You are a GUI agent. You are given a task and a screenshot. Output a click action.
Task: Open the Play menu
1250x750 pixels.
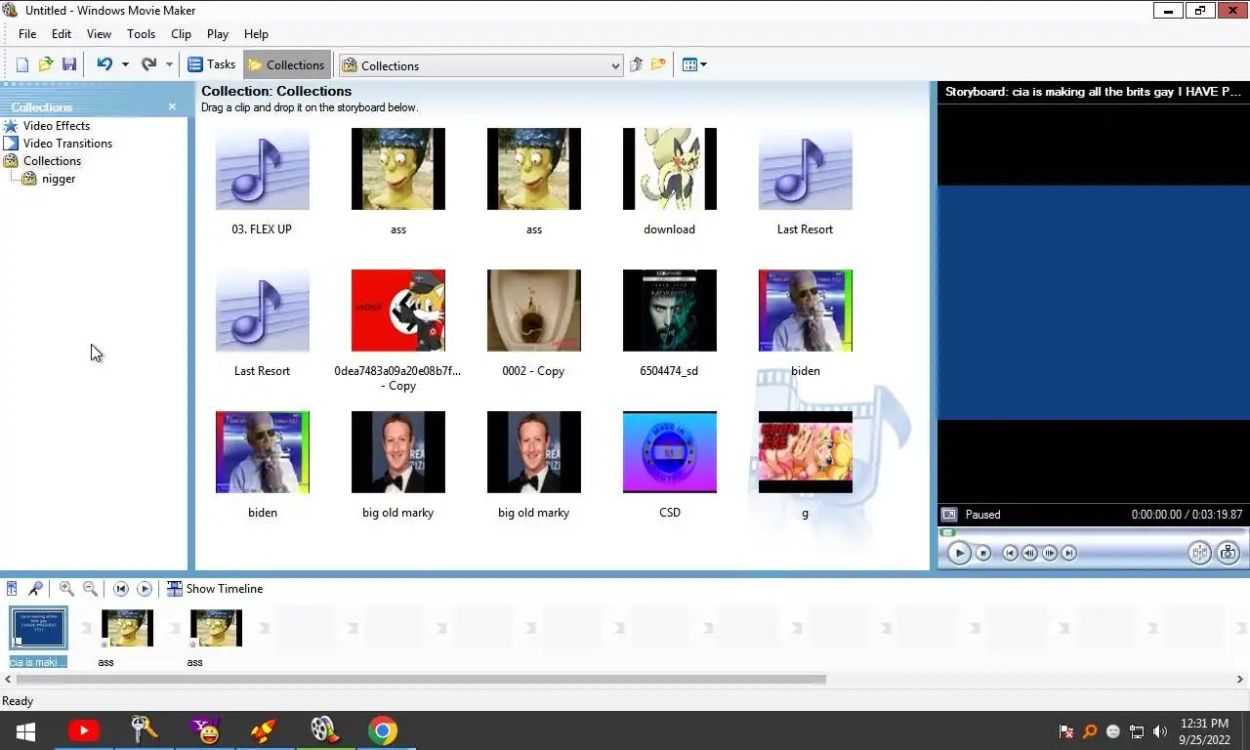tap(218, 33)
